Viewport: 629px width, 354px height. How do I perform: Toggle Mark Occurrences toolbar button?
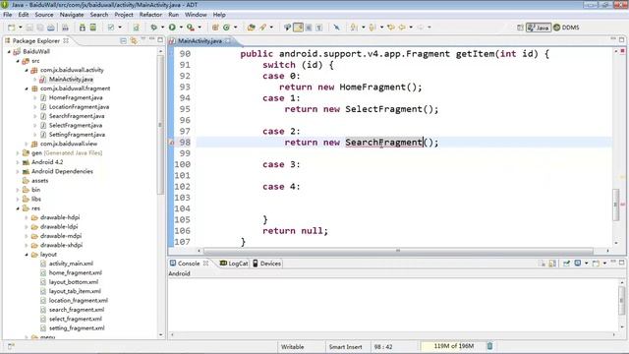click(298, 28)
